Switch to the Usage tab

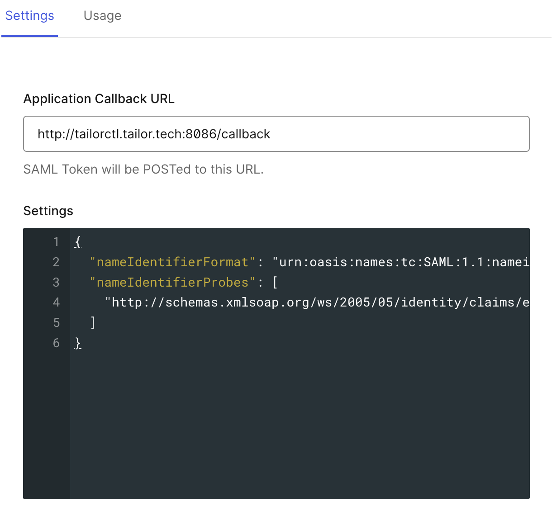(x=102, y=15)
